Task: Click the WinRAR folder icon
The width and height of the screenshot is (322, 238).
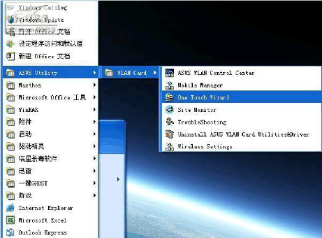Action: click(x=10, y=109)
